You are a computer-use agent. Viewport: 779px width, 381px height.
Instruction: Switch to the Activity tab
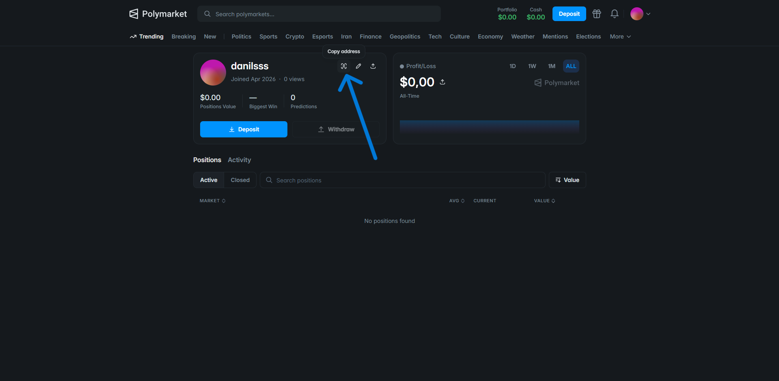point(240,160)
